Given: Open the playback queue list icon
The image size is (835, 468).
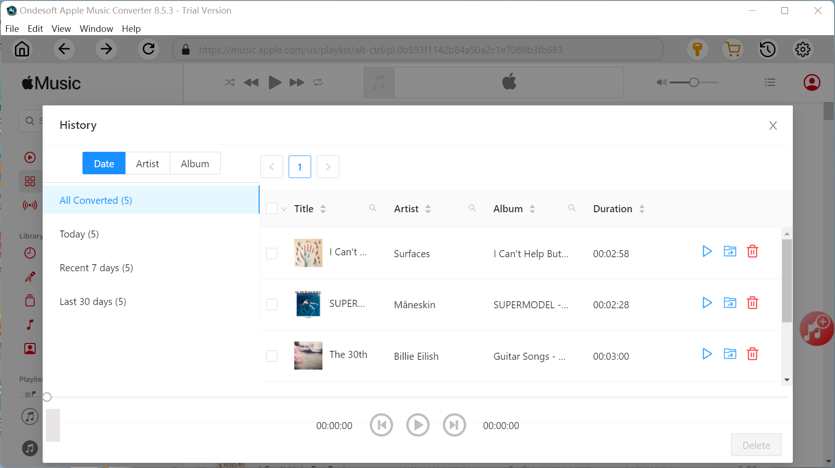Looking at the screenshot, I should [x=770, y=82].
